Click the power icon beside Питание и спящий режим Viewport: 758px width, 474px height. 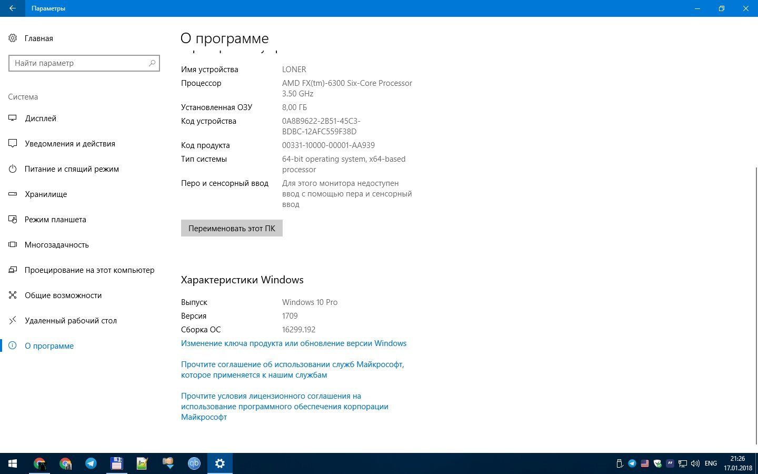point(13,169)
